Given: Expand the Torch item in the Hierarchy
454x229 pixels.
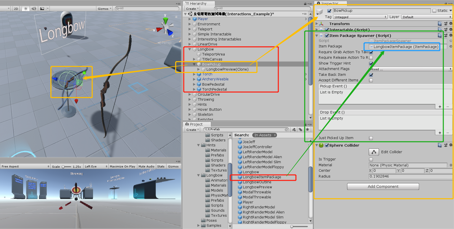Looking at the screenshot, I should 194,74.
